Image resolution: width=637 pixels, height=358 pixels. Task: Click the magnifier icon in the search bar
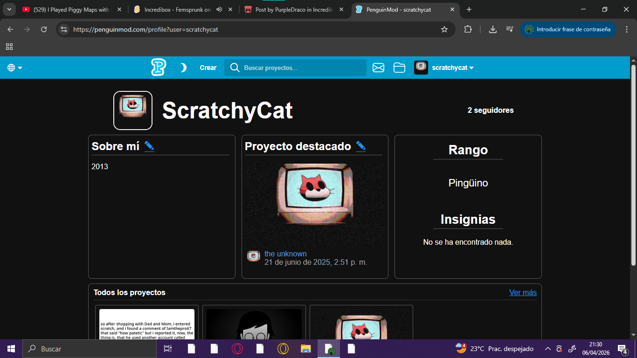pyautogui.click(x=235, y=68)
